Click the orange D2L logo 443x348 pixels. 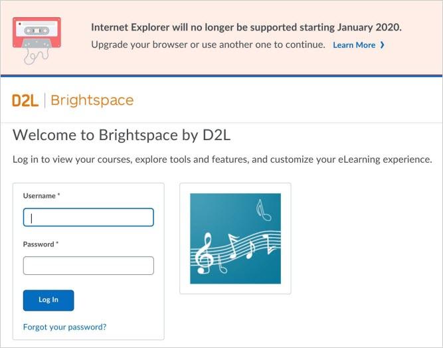pyautogui.click(x=25, y=100)
